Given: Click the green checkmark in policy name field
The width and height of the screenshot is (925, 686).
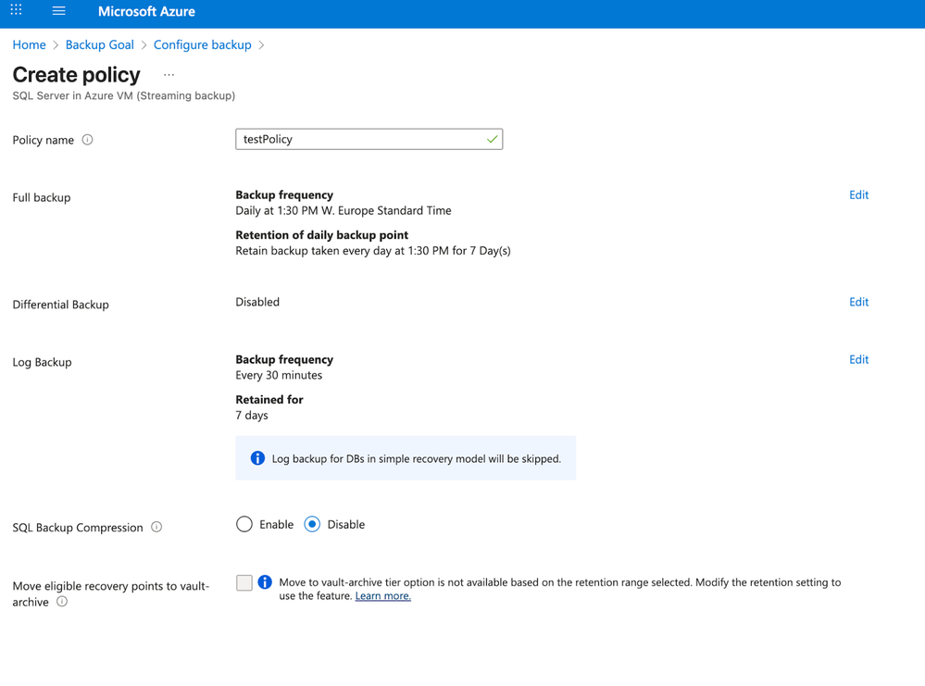Looking at the screenshot, I should pyautogui.click(x=492, y=139).
